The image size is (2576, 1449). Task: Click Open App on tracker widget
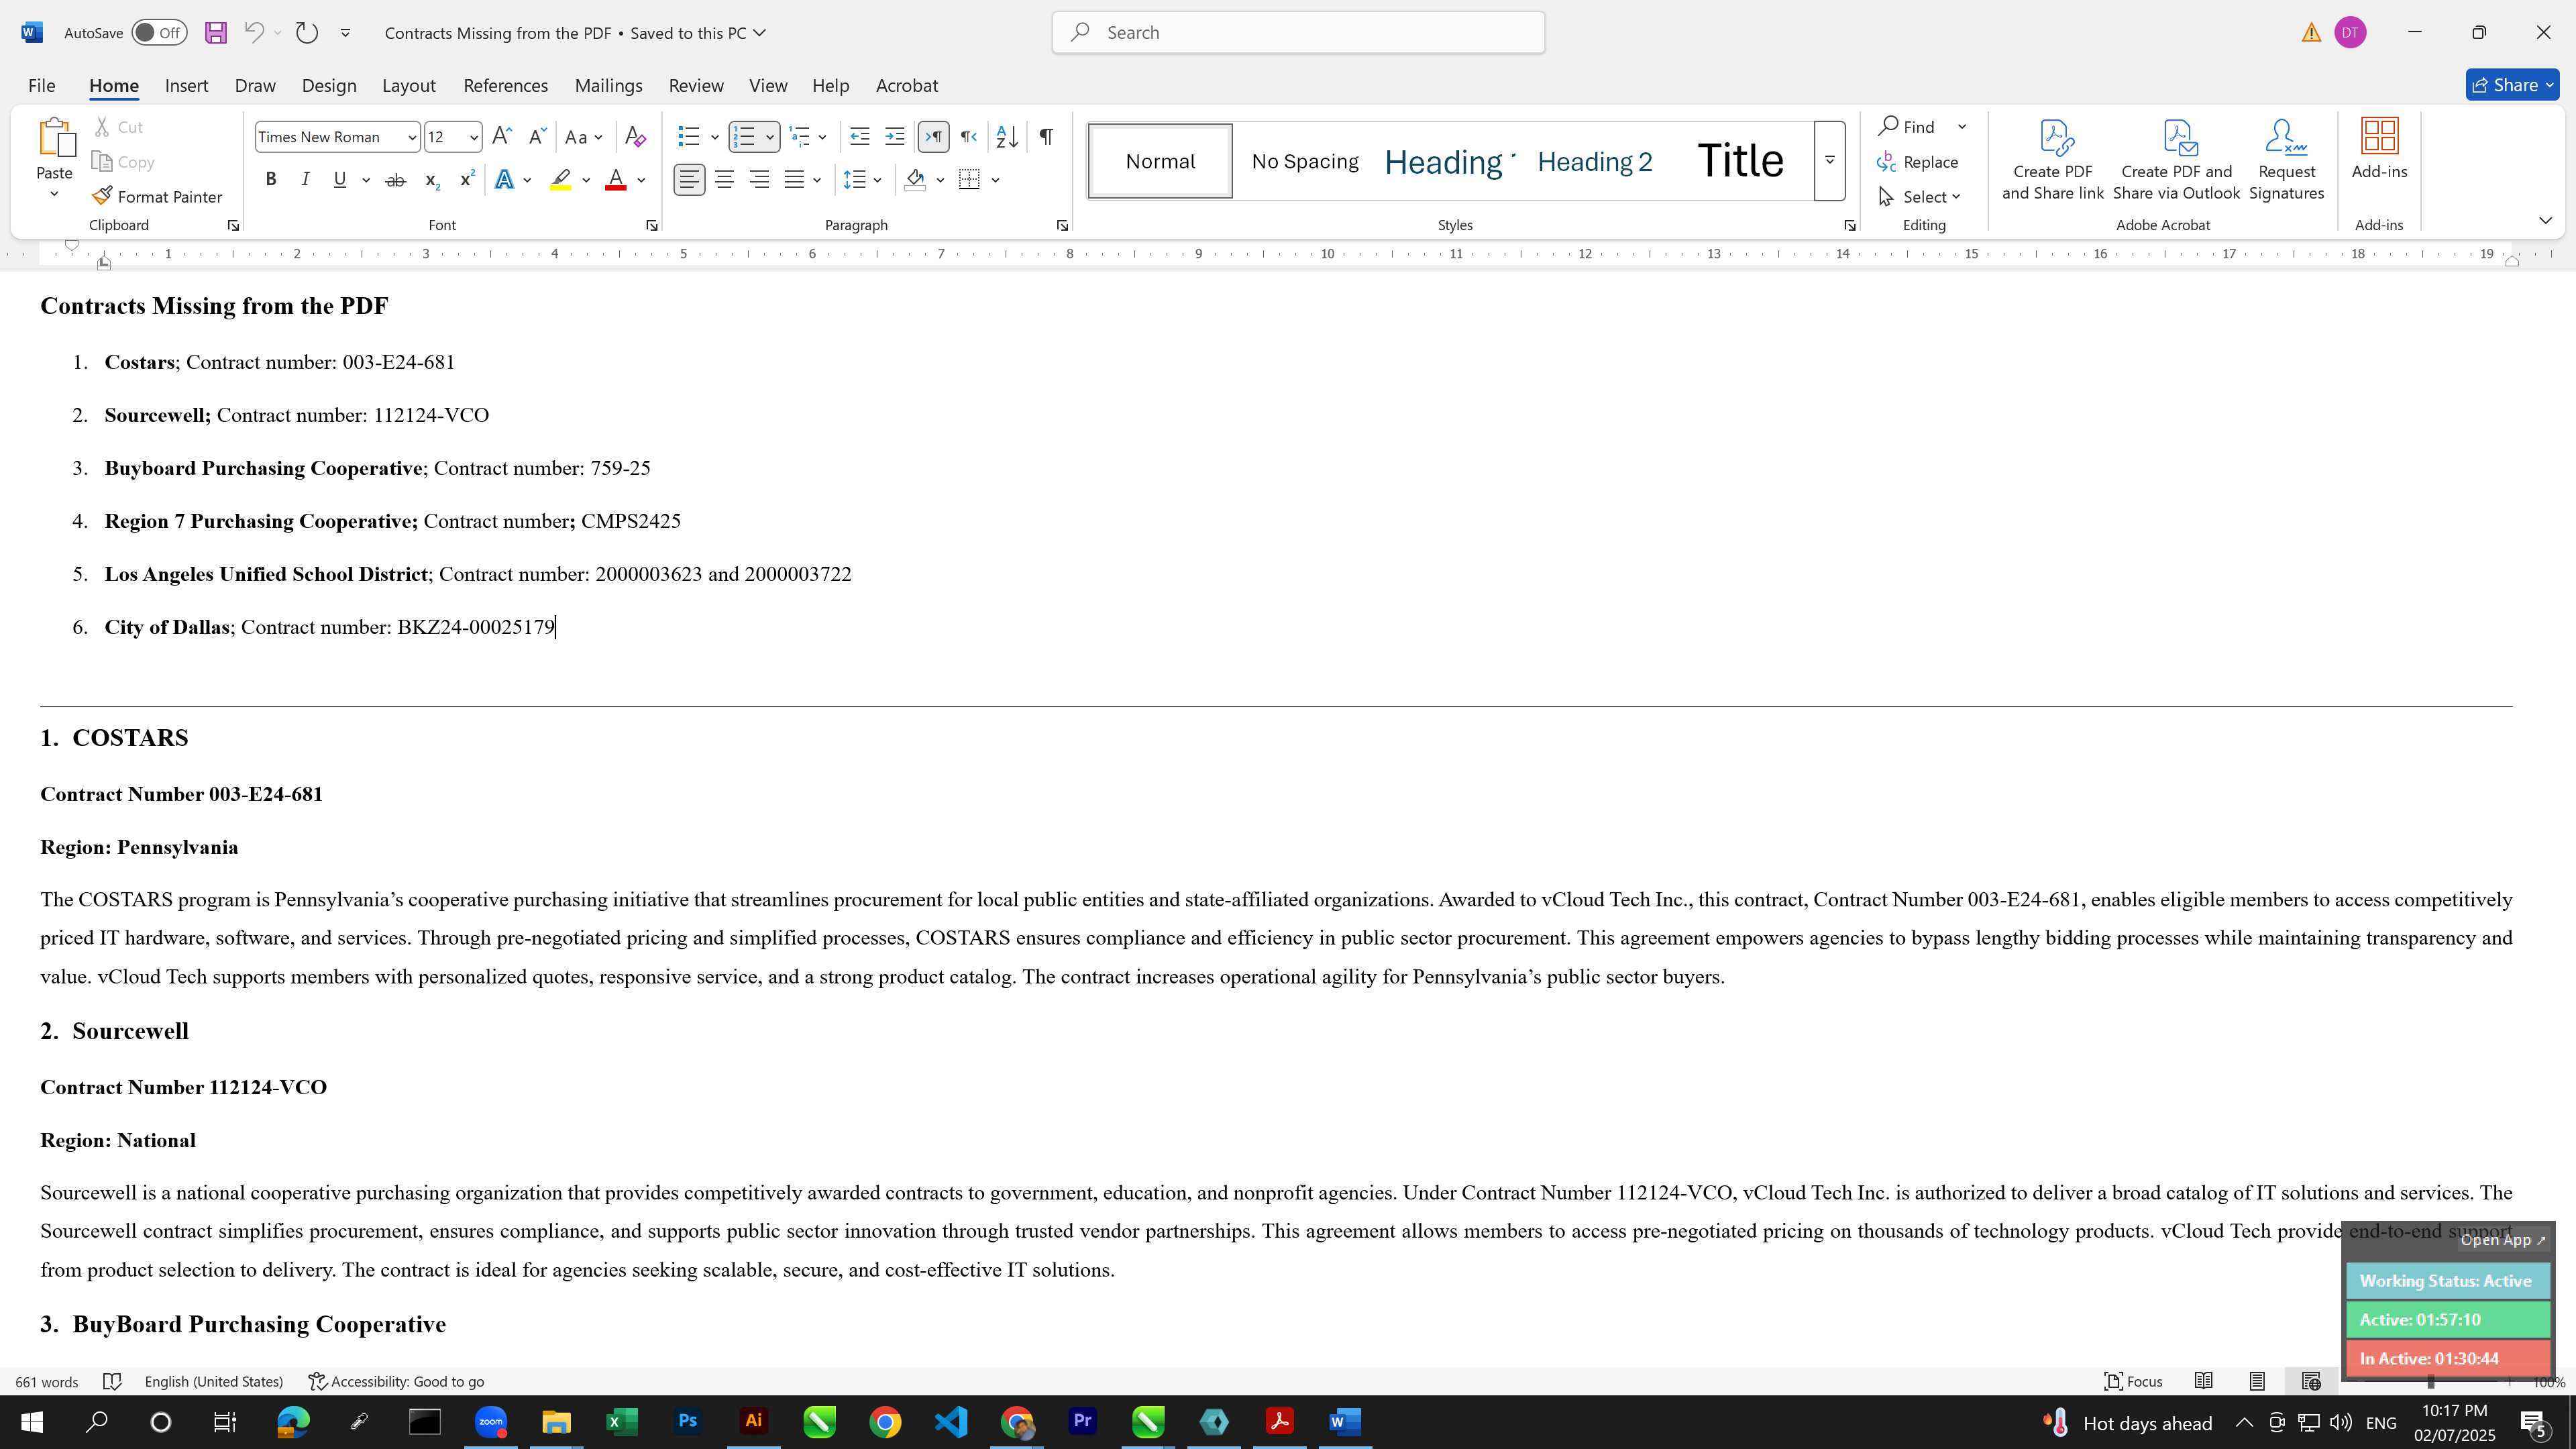(x=2503, y=1240)
